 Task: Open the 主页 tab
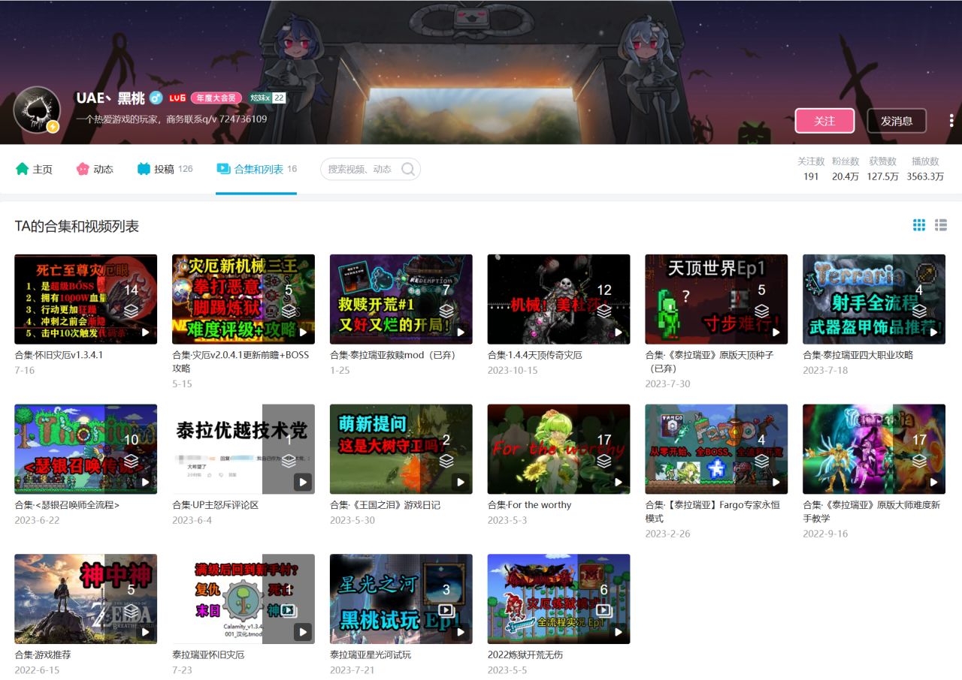[34, 169]
